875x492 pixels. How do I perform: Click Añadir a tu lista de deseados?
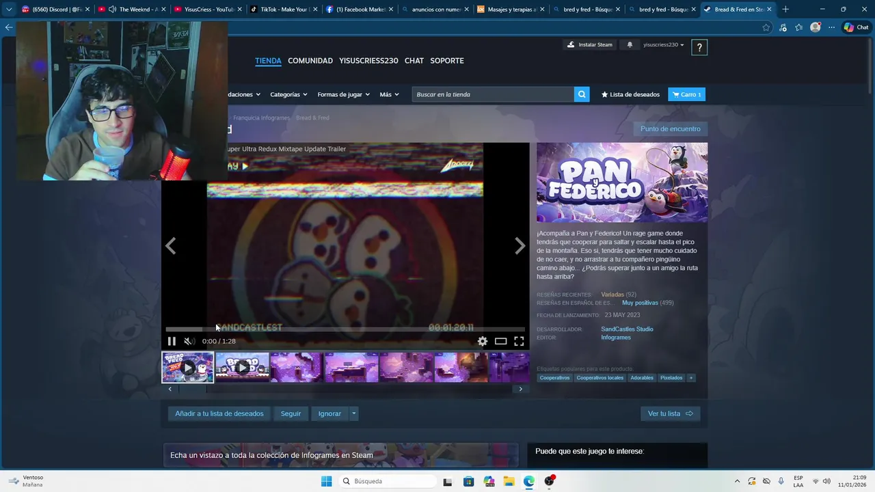[x=219, y=413]
